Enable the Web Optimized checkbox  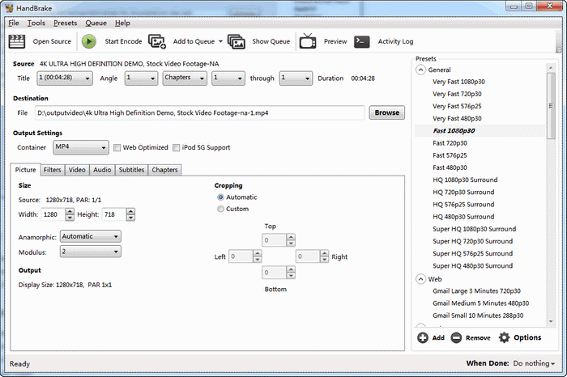(117, 148)
